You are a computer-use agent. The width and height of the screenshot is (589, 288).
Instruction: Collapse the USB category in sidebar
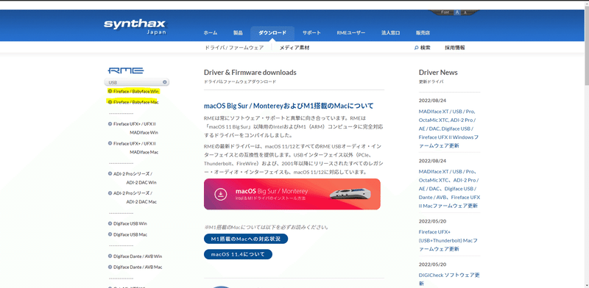point(137,82)
